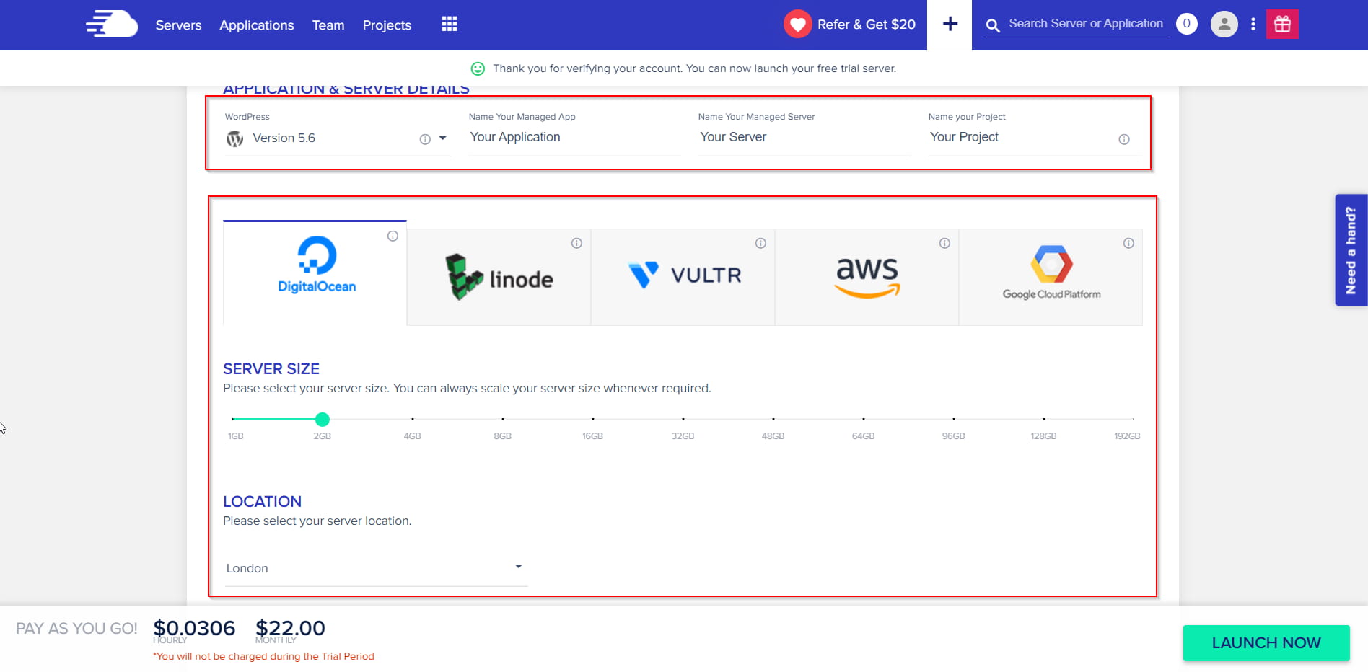Image resolution: width=1368 pixels, height=672 pixels.
Task: Set server size to 16GB
Action: 592,436
